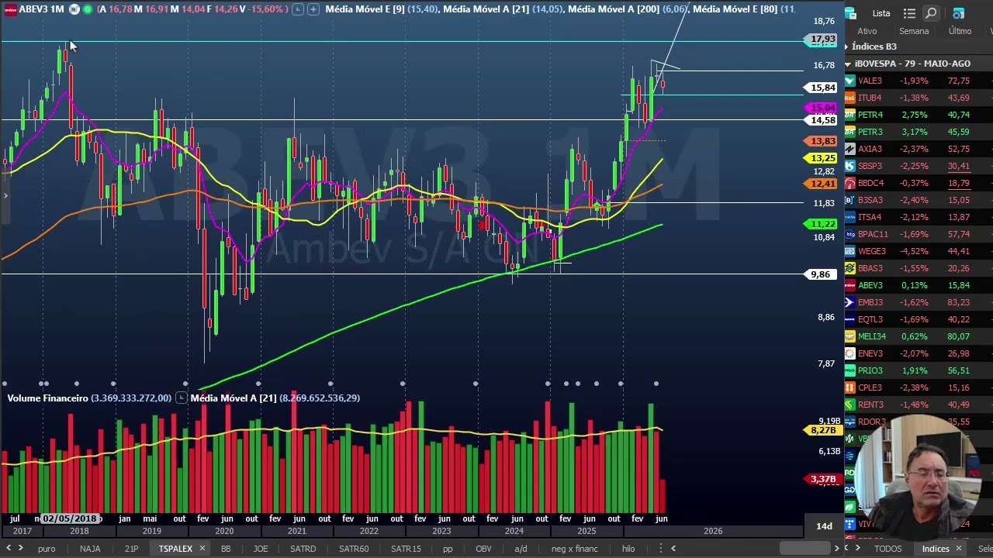Select the SBSP3 row icon
The width and height of the screenshot is (993, 558).
coord(850,166)
